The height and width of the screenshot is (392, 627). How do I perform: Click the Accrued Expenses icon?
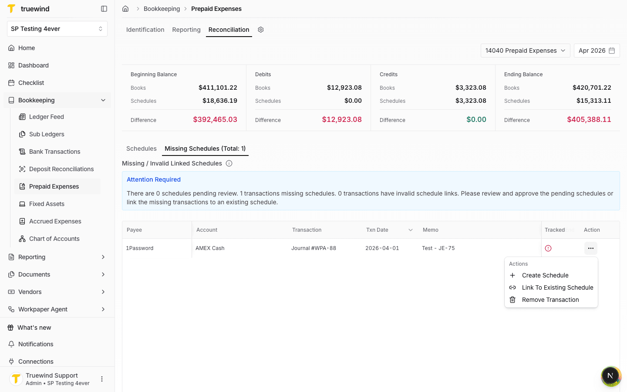coord(22,221)
